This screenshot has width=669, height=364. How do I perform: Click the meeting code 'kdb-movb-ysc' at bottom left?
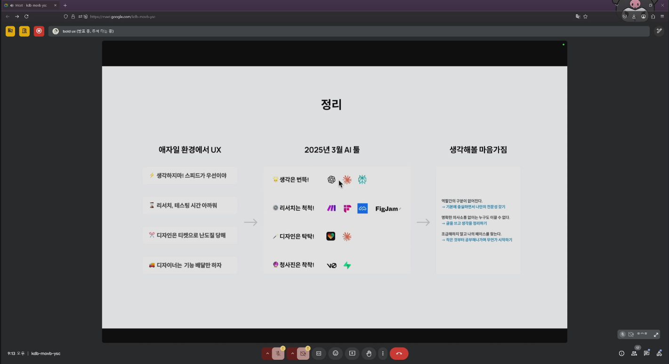(46, 354)
